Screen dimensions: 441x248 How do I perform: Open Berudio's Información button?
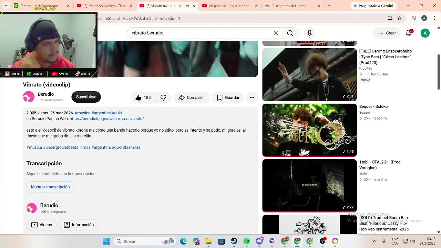79,225
